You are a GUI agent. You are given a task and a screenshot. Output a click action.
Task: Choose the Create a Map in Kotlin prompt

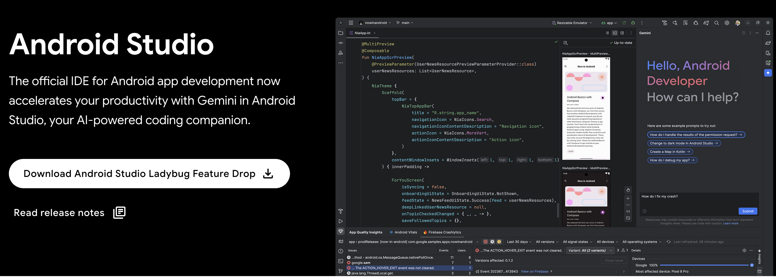click(670, 152)
